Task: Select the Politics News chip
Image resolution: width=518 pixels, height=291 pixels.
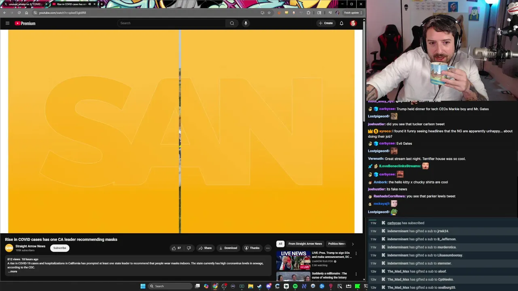Action: point(336,244)
